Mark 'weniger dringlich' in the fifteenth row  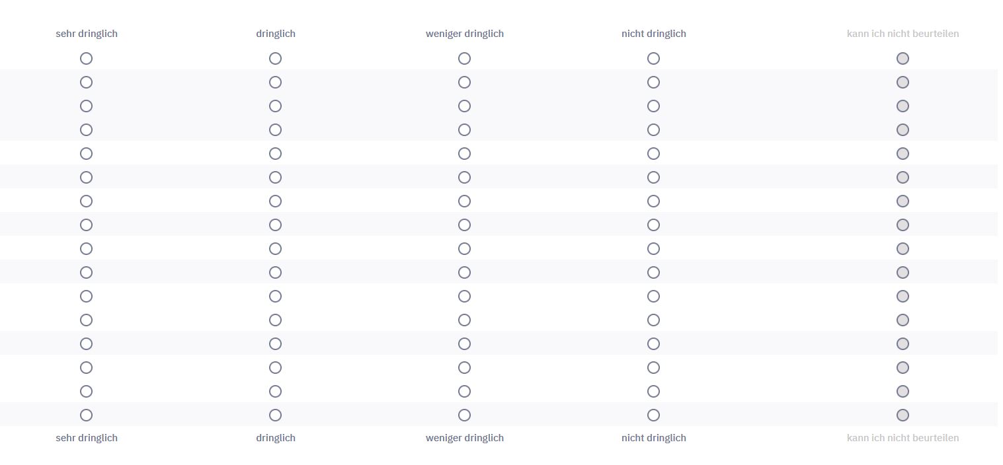pyautogui.click(x=464, y=392)
